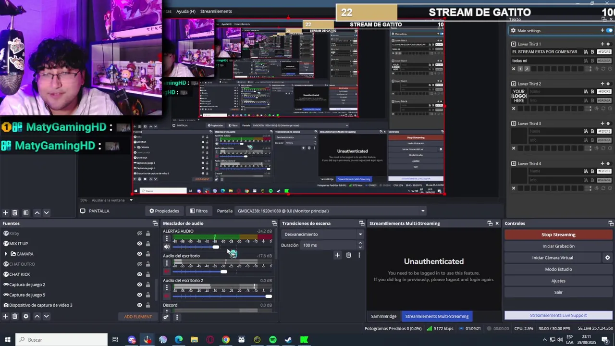Open Audio del escritorio three-dot options menu
Viewport: 615px width, 346px height.
point(167,263)
